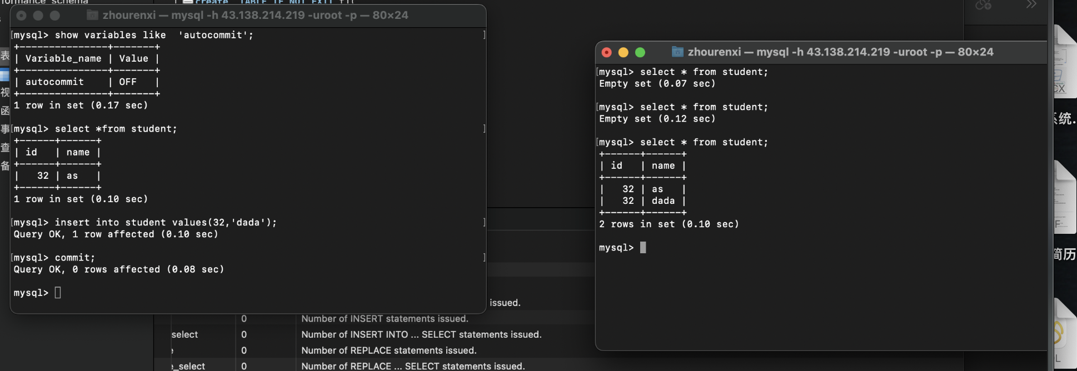Select the '表' item in background sidebar
The height and width of the screenshot is (371, 1077).
(5, 55)
